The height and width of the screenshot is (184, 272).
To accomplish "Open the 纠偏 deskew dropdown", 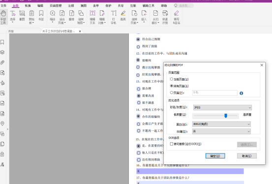I will click(x=221, y=131).
